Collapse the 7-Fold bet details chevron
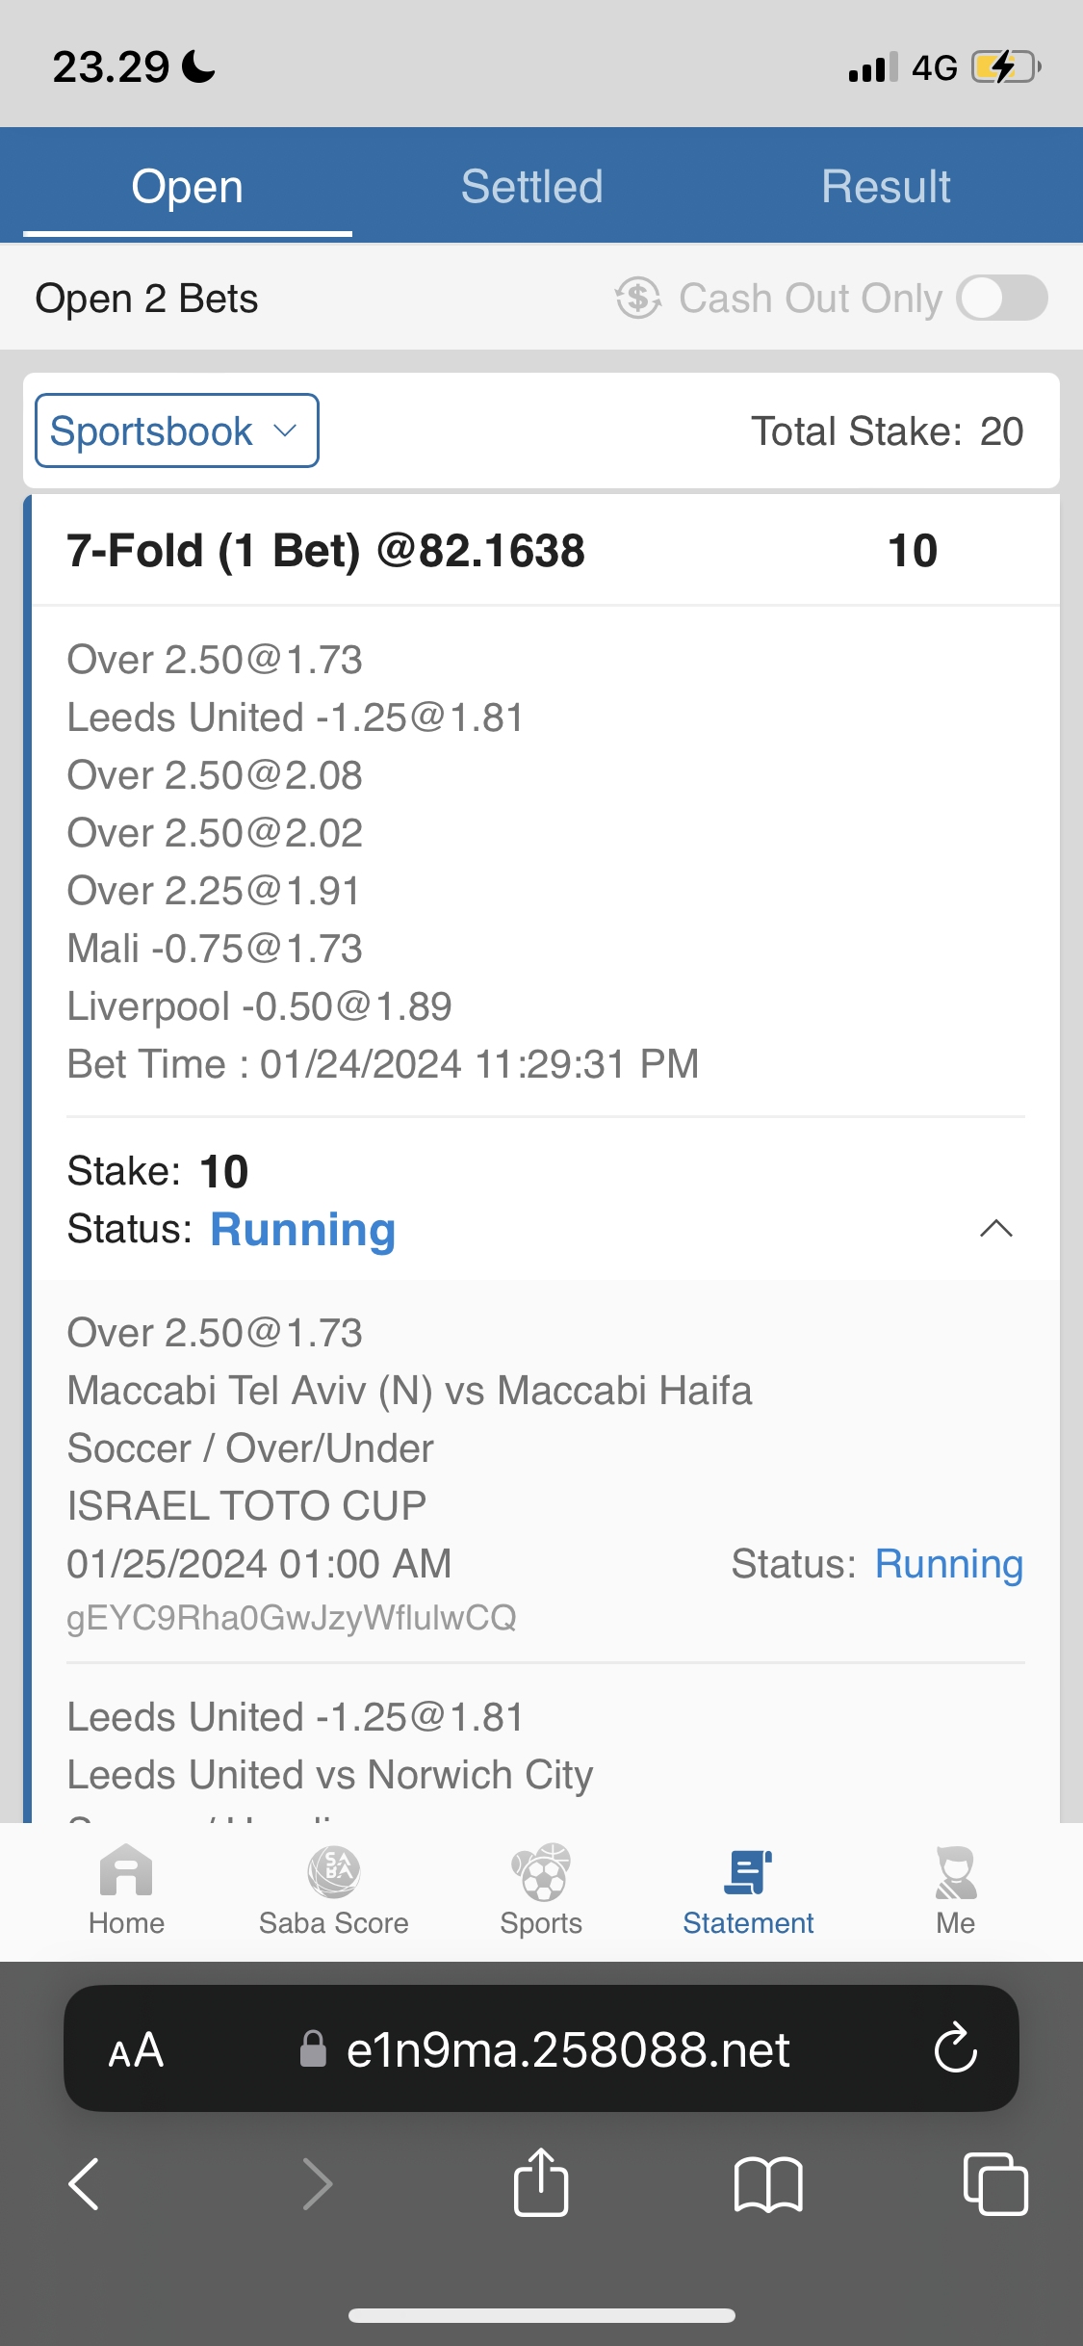The height and width of the screenshot is (2346, 1083). click(995, 1228)
